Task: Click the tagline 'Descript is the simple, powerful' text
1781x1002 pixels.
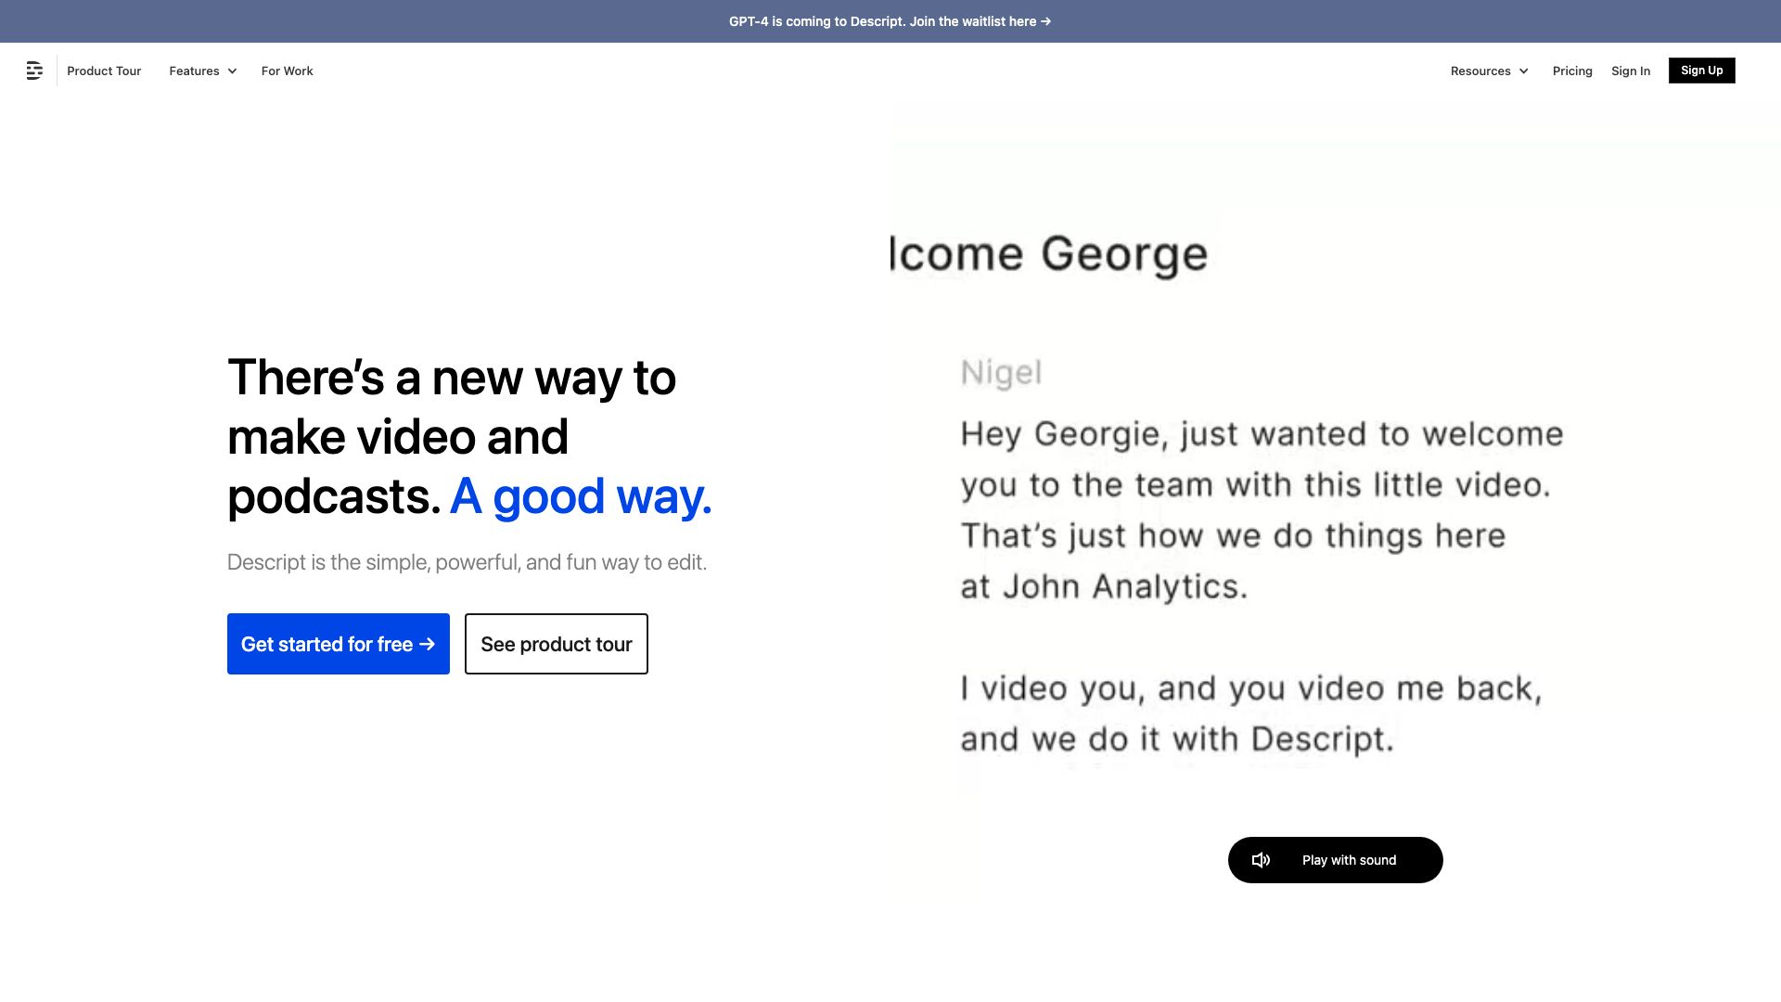Action: pos(467,562)
